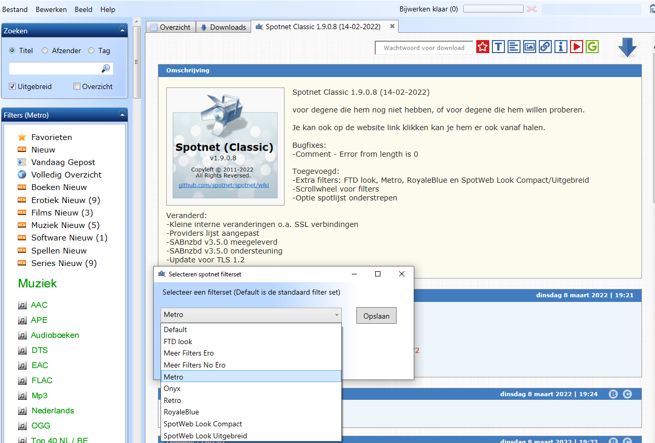655x443 pixels.
Task: Click the NEW icon beside Boeken Nieuw
Action: (x=22, y=187)
